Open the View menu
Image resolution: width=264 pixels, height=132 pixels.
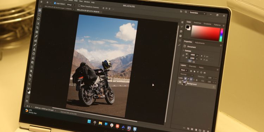pyautogui.click(x=81, y=1)
